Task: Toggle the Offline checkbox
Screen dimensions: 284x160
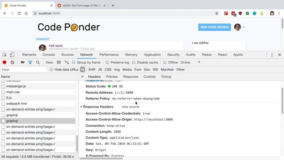Action: [x=165, y=62]
